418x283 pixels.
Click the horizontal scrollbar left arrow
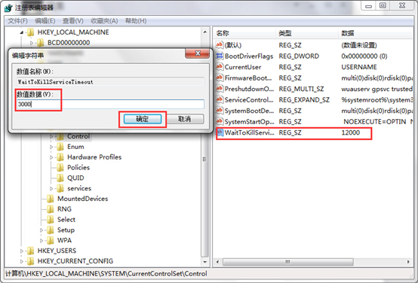click(217, 262)
